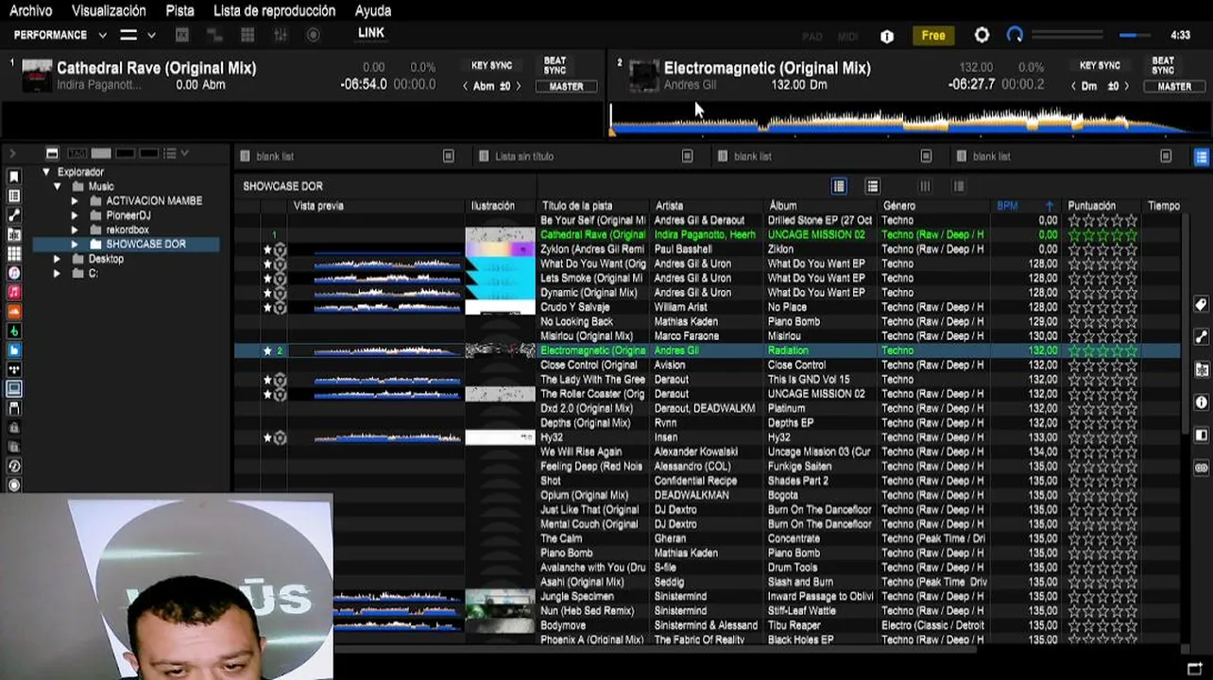This screenshot has height=680, width=1213.
Task: Open the Archivo menu
Action: (x=30, y=10)
